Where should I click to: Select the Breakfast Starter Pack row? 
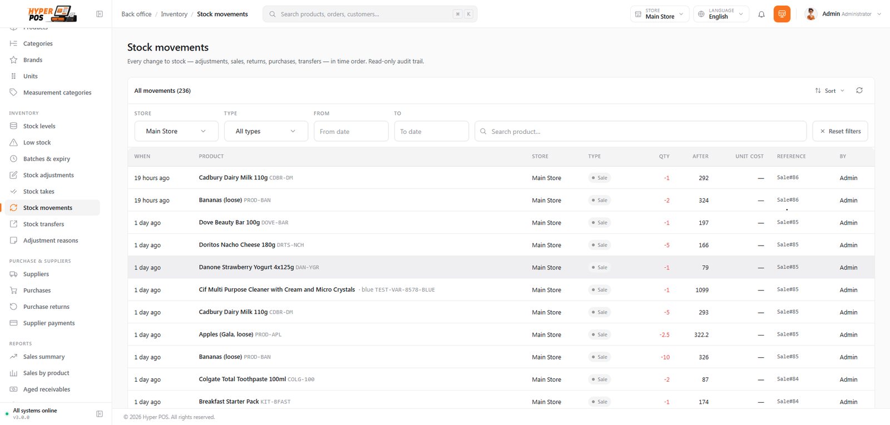pos(501,401)
